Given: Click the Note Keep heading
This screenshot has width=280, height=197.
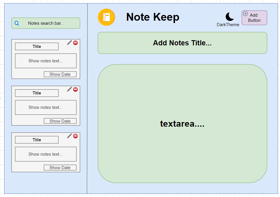Looking at the screenshot, I should (153, 17).
